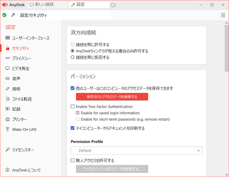This screenshot has width=229, height=177.
Task: Click ワークスペースへのパスワードを変更する button
Action: pyautogui.click(x=112, y=169)
